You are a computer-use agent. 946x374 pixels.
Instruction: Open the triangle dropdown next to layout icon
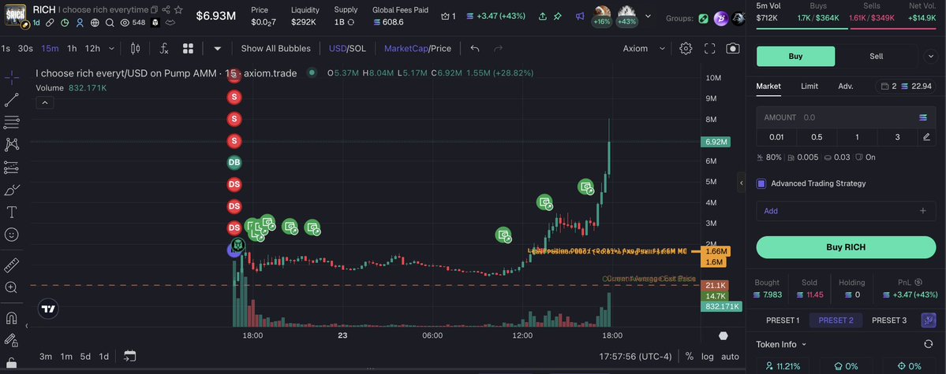tap(217, 48)
